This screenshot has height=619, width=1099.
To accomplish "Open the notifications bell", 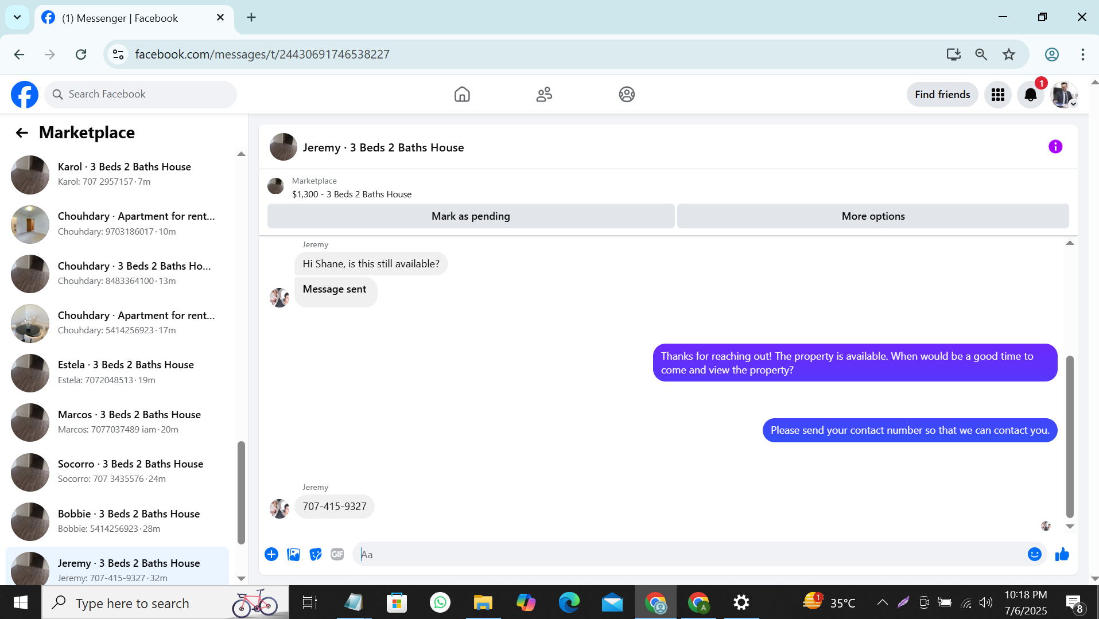I will click(1031, 95).
